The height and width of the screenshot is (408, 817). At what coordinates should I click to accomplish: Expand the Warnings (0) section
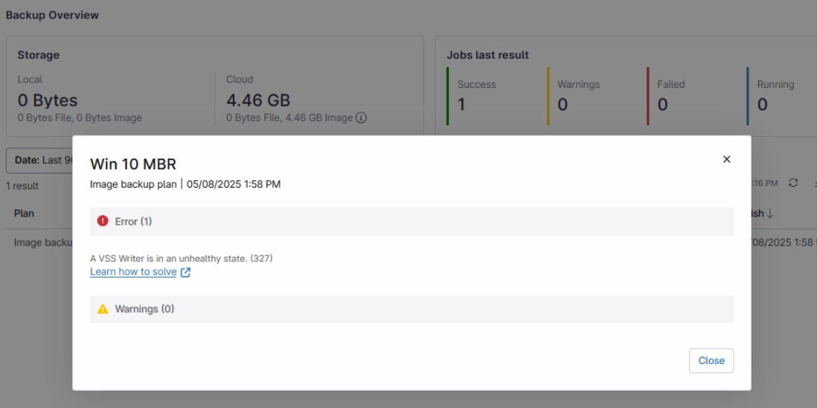[411, 309]
